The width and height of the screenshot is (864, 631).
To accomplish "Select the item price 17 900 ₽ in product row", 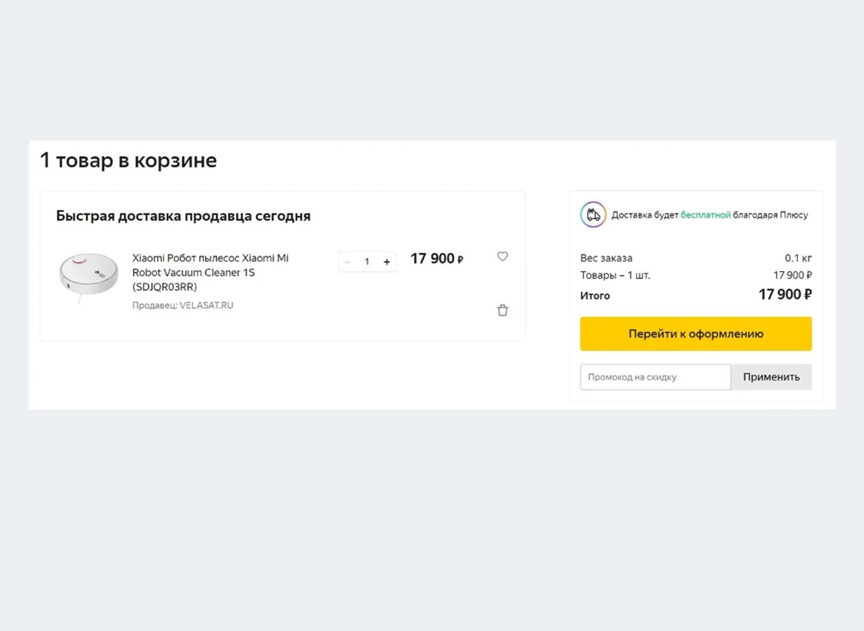I will tap(437, 259).
